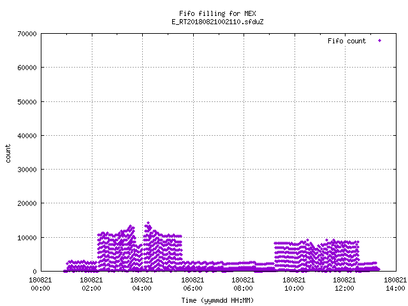Click the y-axis label 'count'
This screenshot has width=408, height=306.
click(x=8, y=154)
